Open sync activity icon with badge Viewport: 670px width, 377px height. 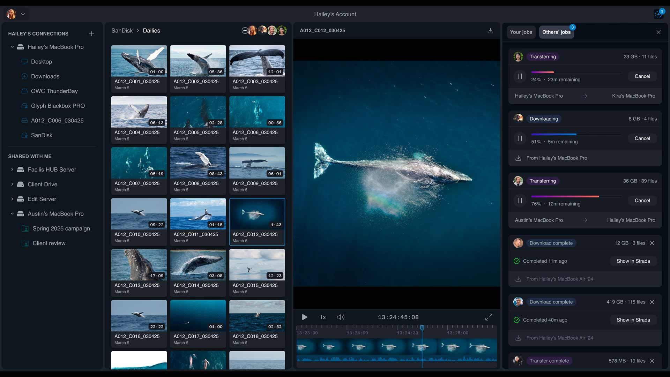658,14
